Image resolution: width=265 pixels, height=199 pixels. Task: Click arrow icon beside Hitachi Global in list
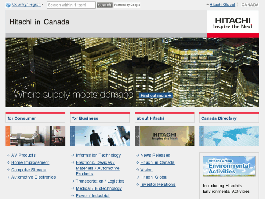pos(137,177)
